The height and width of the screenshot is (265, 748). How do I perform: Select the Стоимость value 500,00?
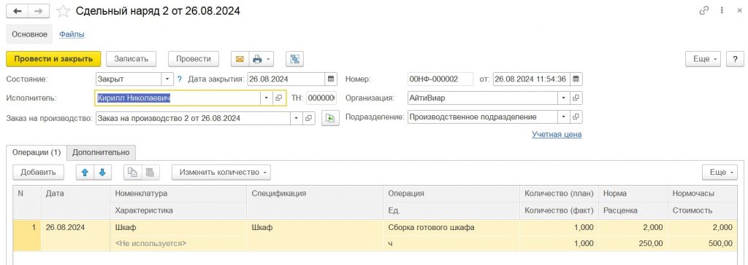(x=702, y=244)
